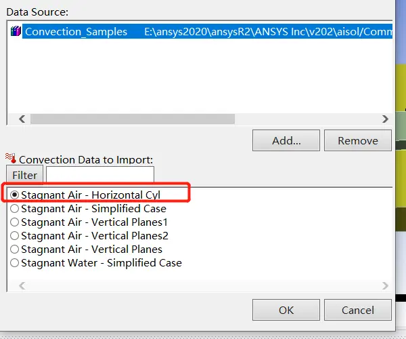Select Stagnant Air - Vertical Planes1
The image size is (406, 339).
[14, 222]
